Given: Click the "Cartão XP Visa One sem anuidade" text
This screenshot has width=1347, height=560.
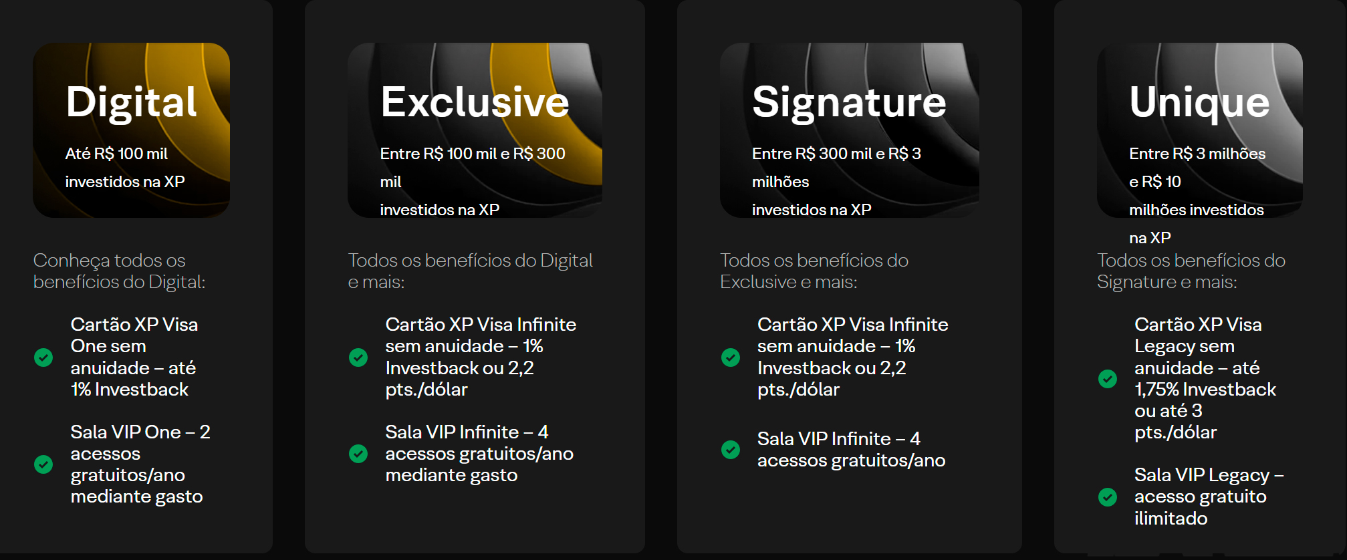Looking at the screenshot, I should 134,357.
